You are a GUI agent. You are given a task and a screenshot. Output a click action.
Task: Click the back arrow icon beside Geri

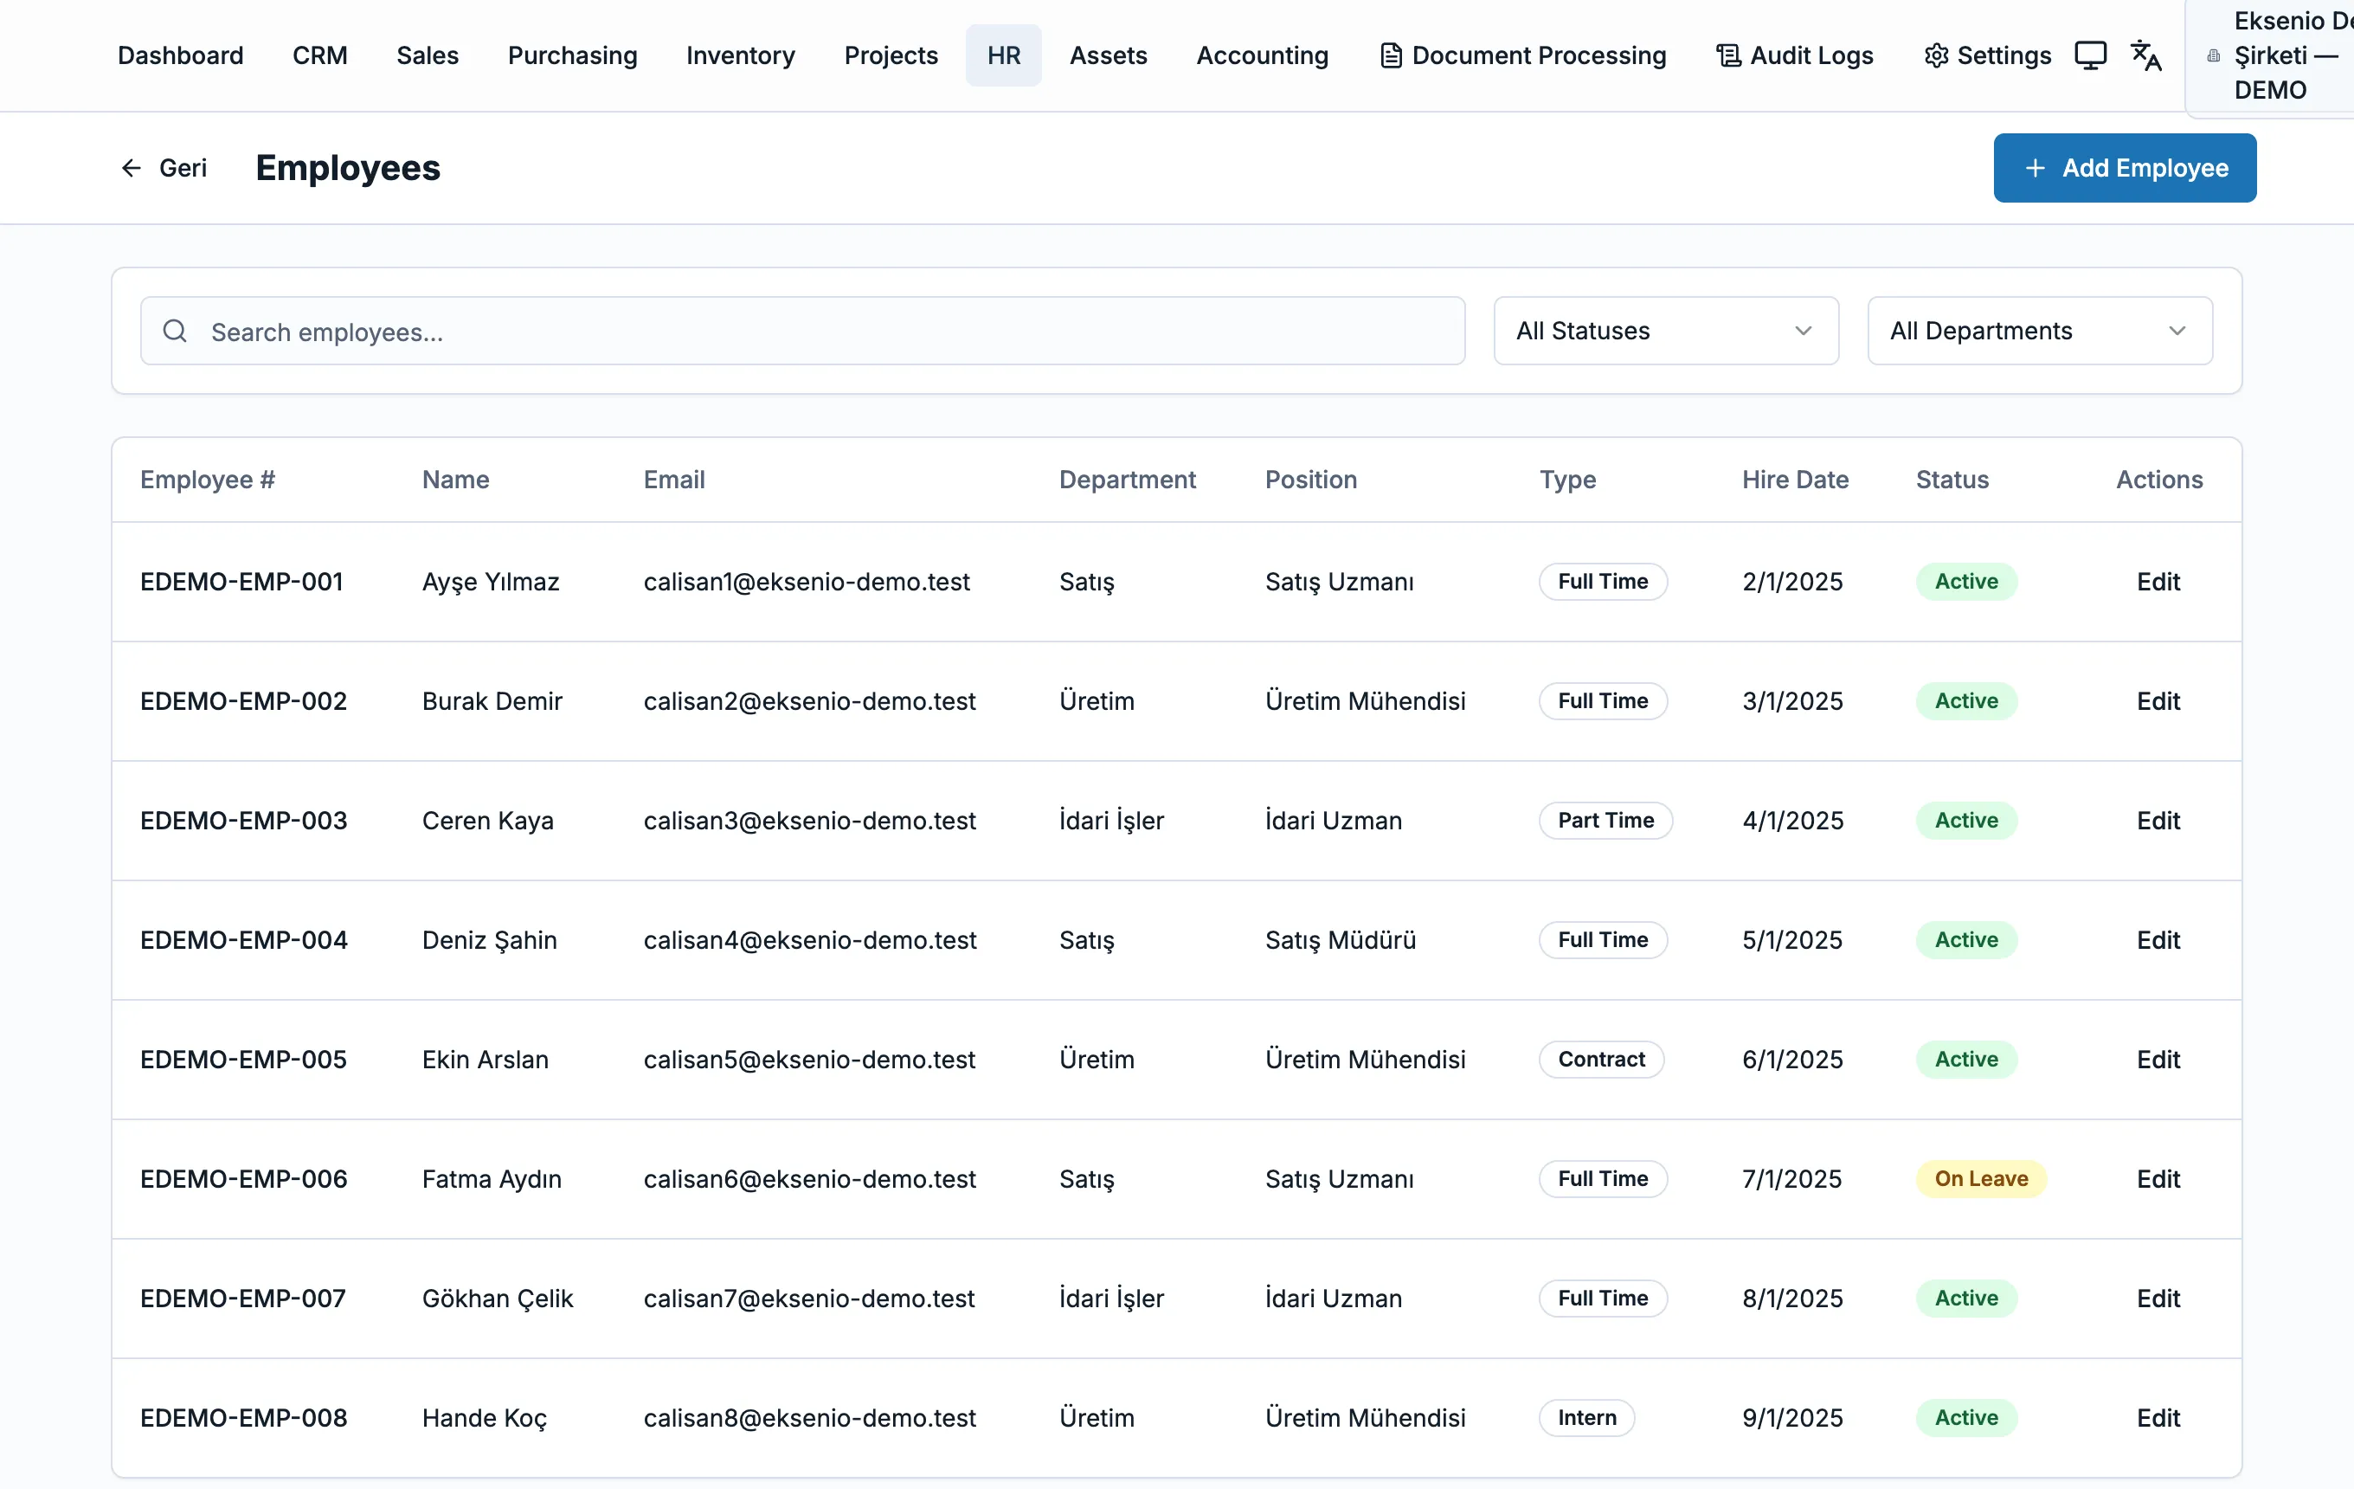pos(131,168)
